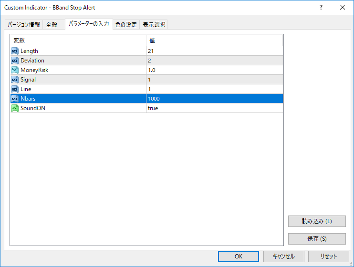This screenshot has width=354, height=267.
Task: Open the 全般 tab
Action: point(52,25)
